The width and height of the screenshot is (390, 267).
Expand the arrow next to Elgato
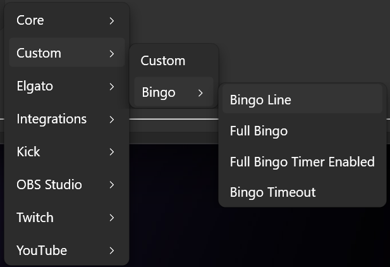pyautogui.click(x=112, y=86)
